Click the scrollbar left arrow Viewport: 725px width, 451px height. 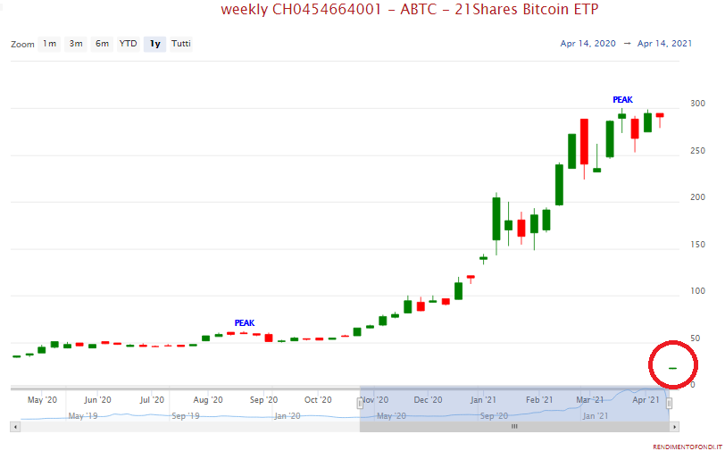(15, 427)
